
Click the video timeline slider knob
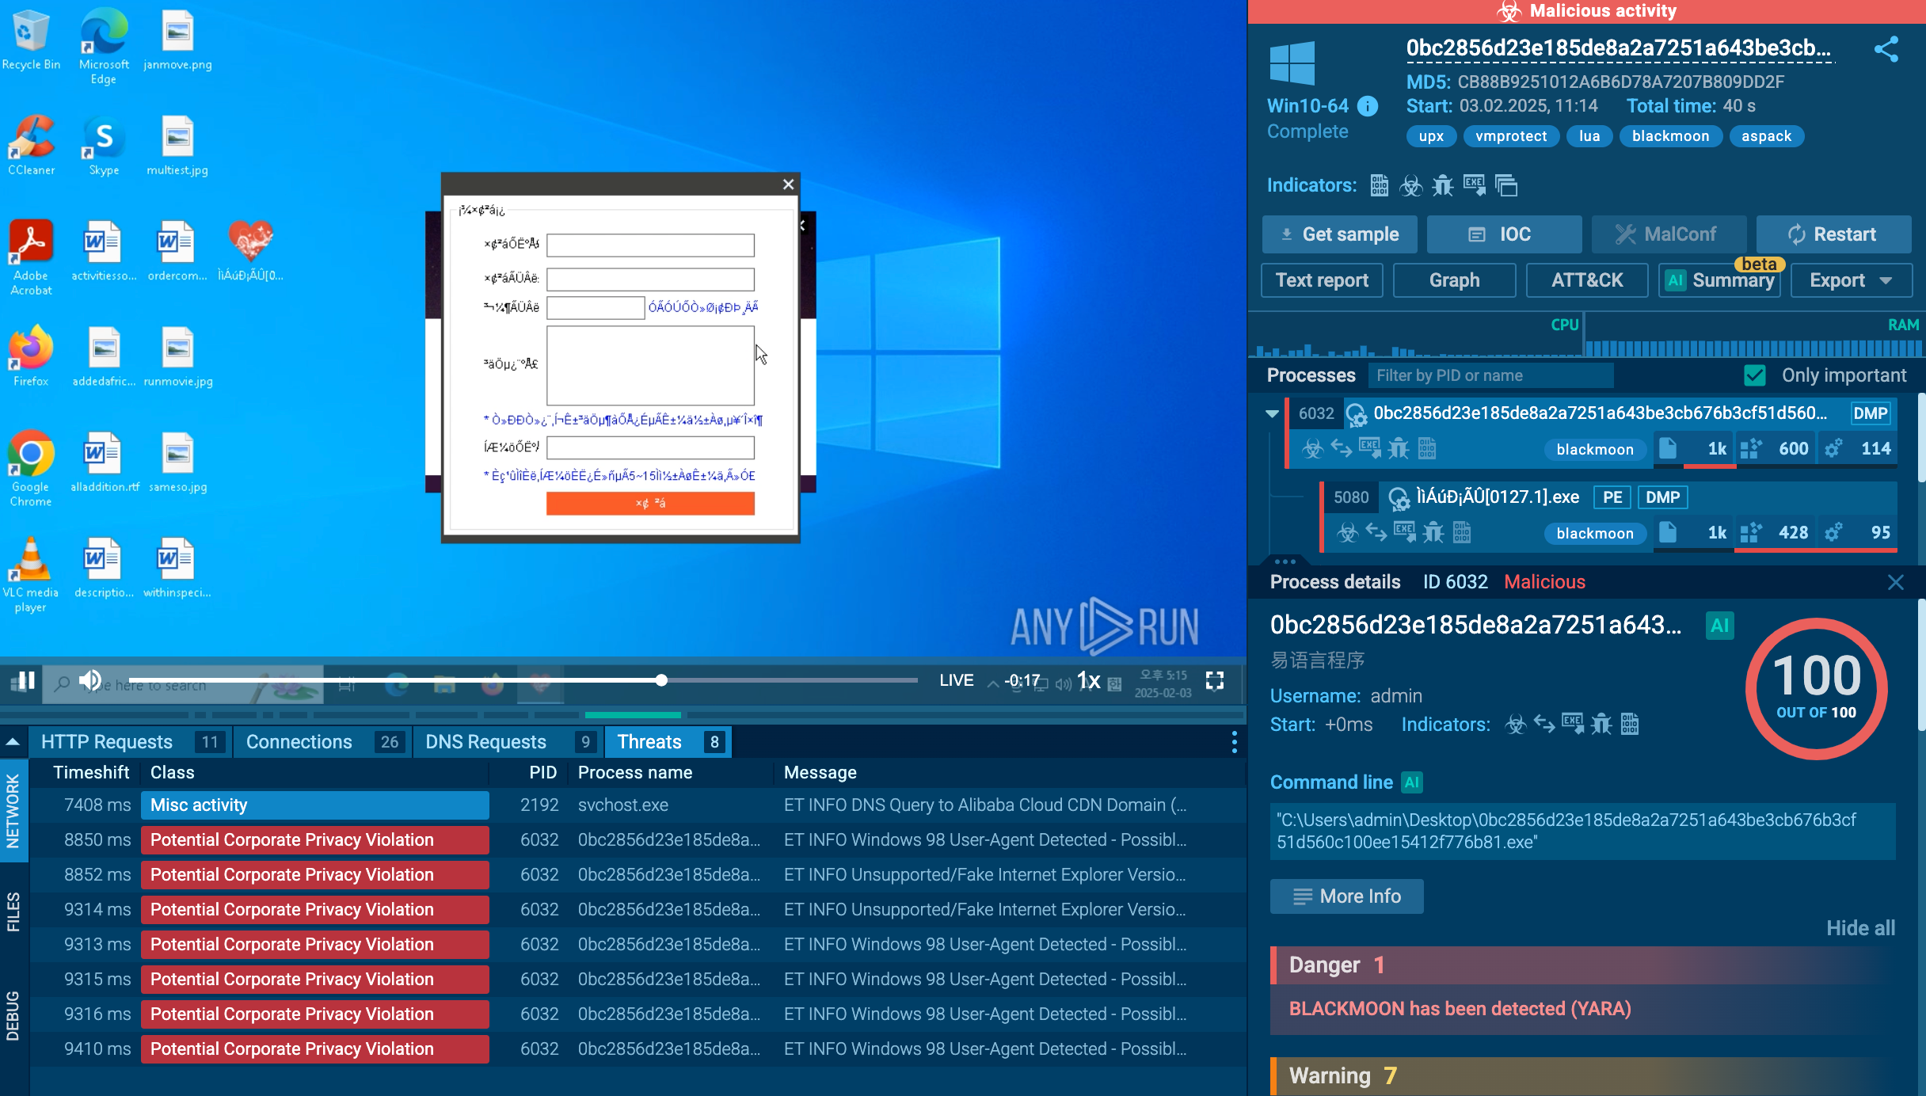(661, 680)
